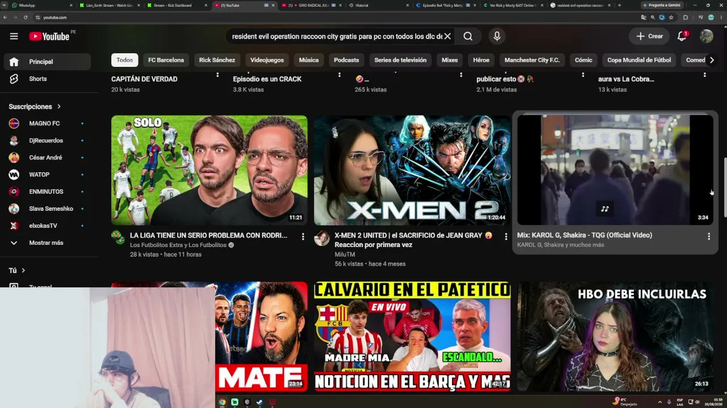727x408 pixels.
Task: Click the search input field
Action: tap(335, 36)
